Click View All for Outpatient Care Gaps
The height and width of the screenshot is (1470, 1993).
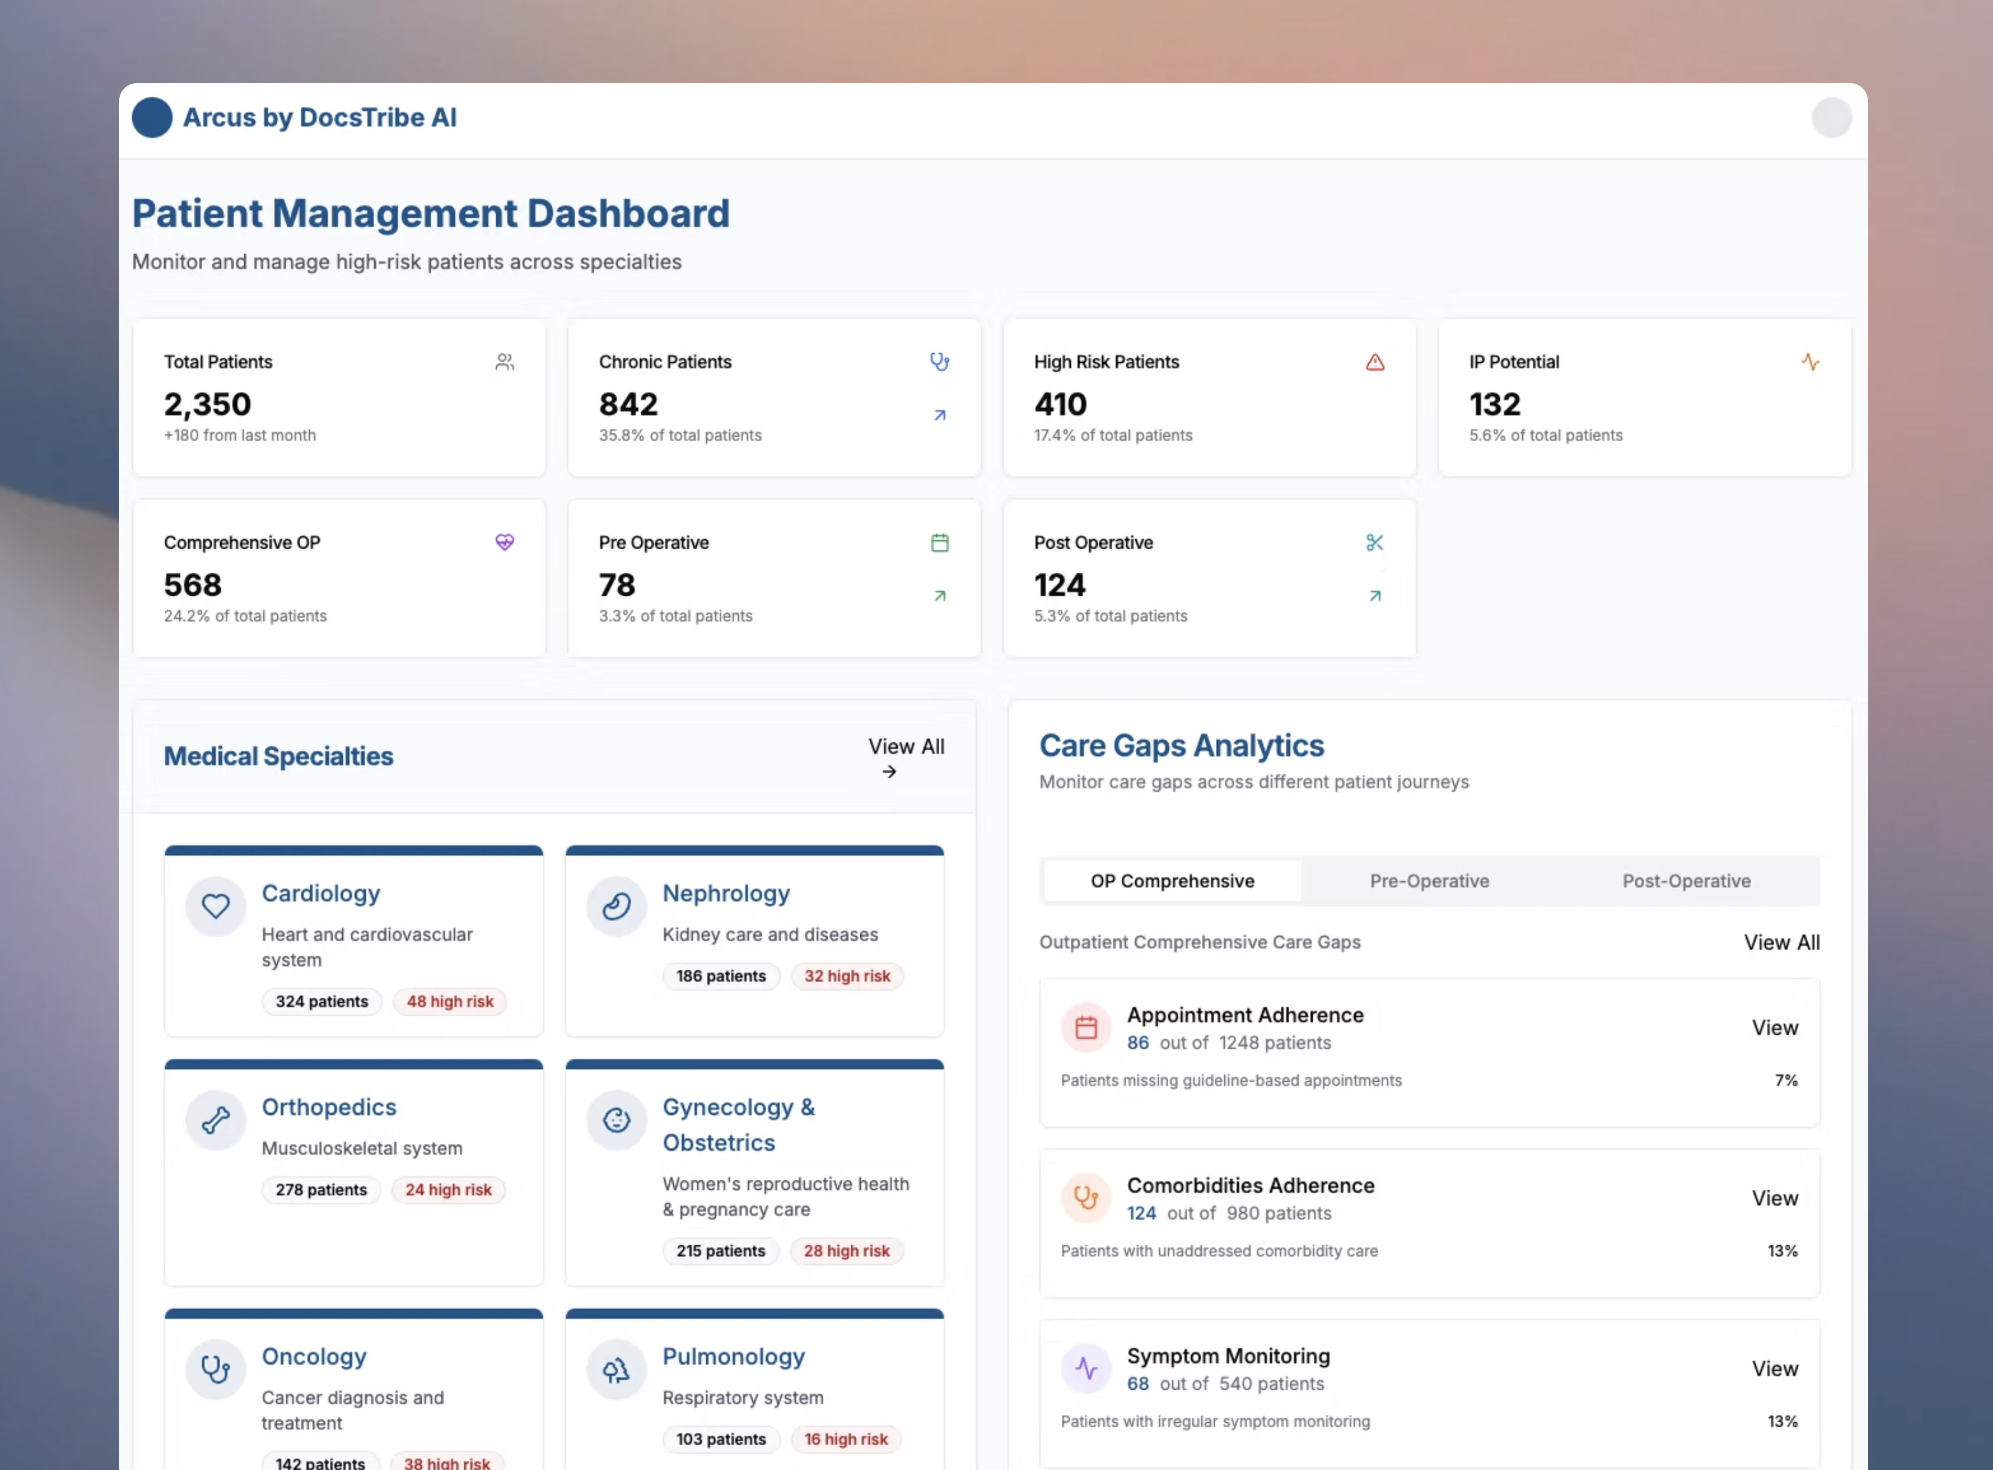coord(1781,942)
